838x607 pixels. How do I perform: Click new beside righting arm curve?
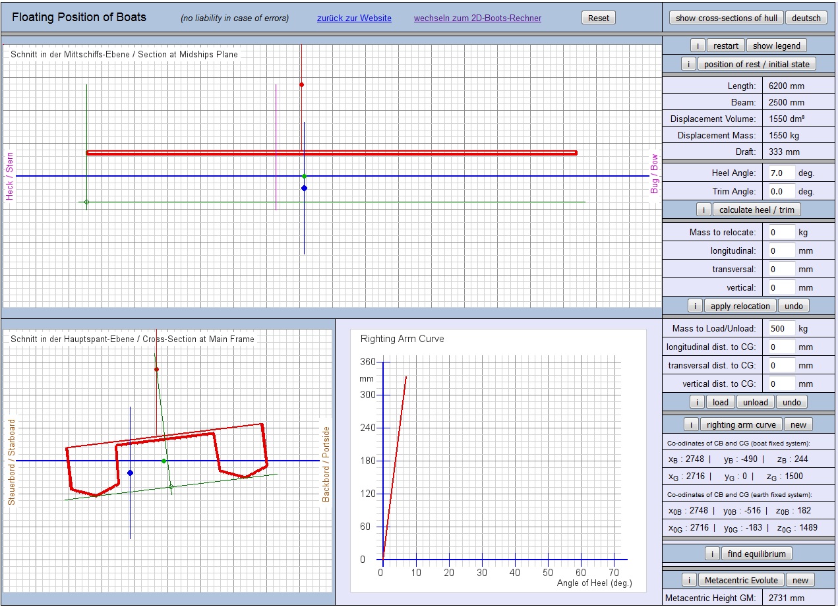798,424
